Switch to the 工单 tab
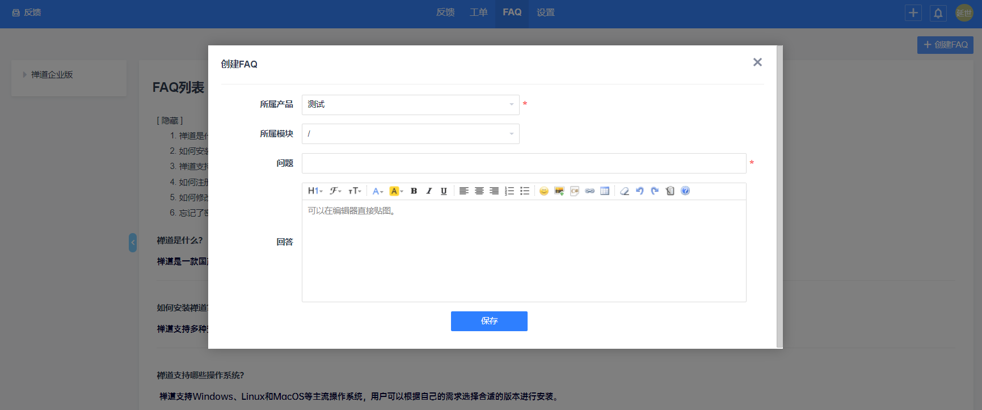This screenshot has width=982, height=410. [x=478, y=12]
